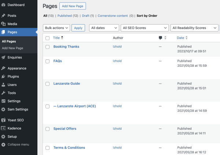Open the Lanzarote Guide page link

pos(67,84)
